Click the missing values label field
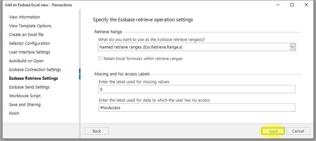 (196, 89)
